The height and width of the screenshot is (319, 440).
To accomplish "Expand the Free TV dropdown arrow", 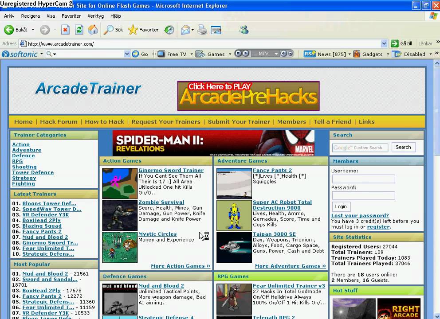I will (x=192, y=54).
